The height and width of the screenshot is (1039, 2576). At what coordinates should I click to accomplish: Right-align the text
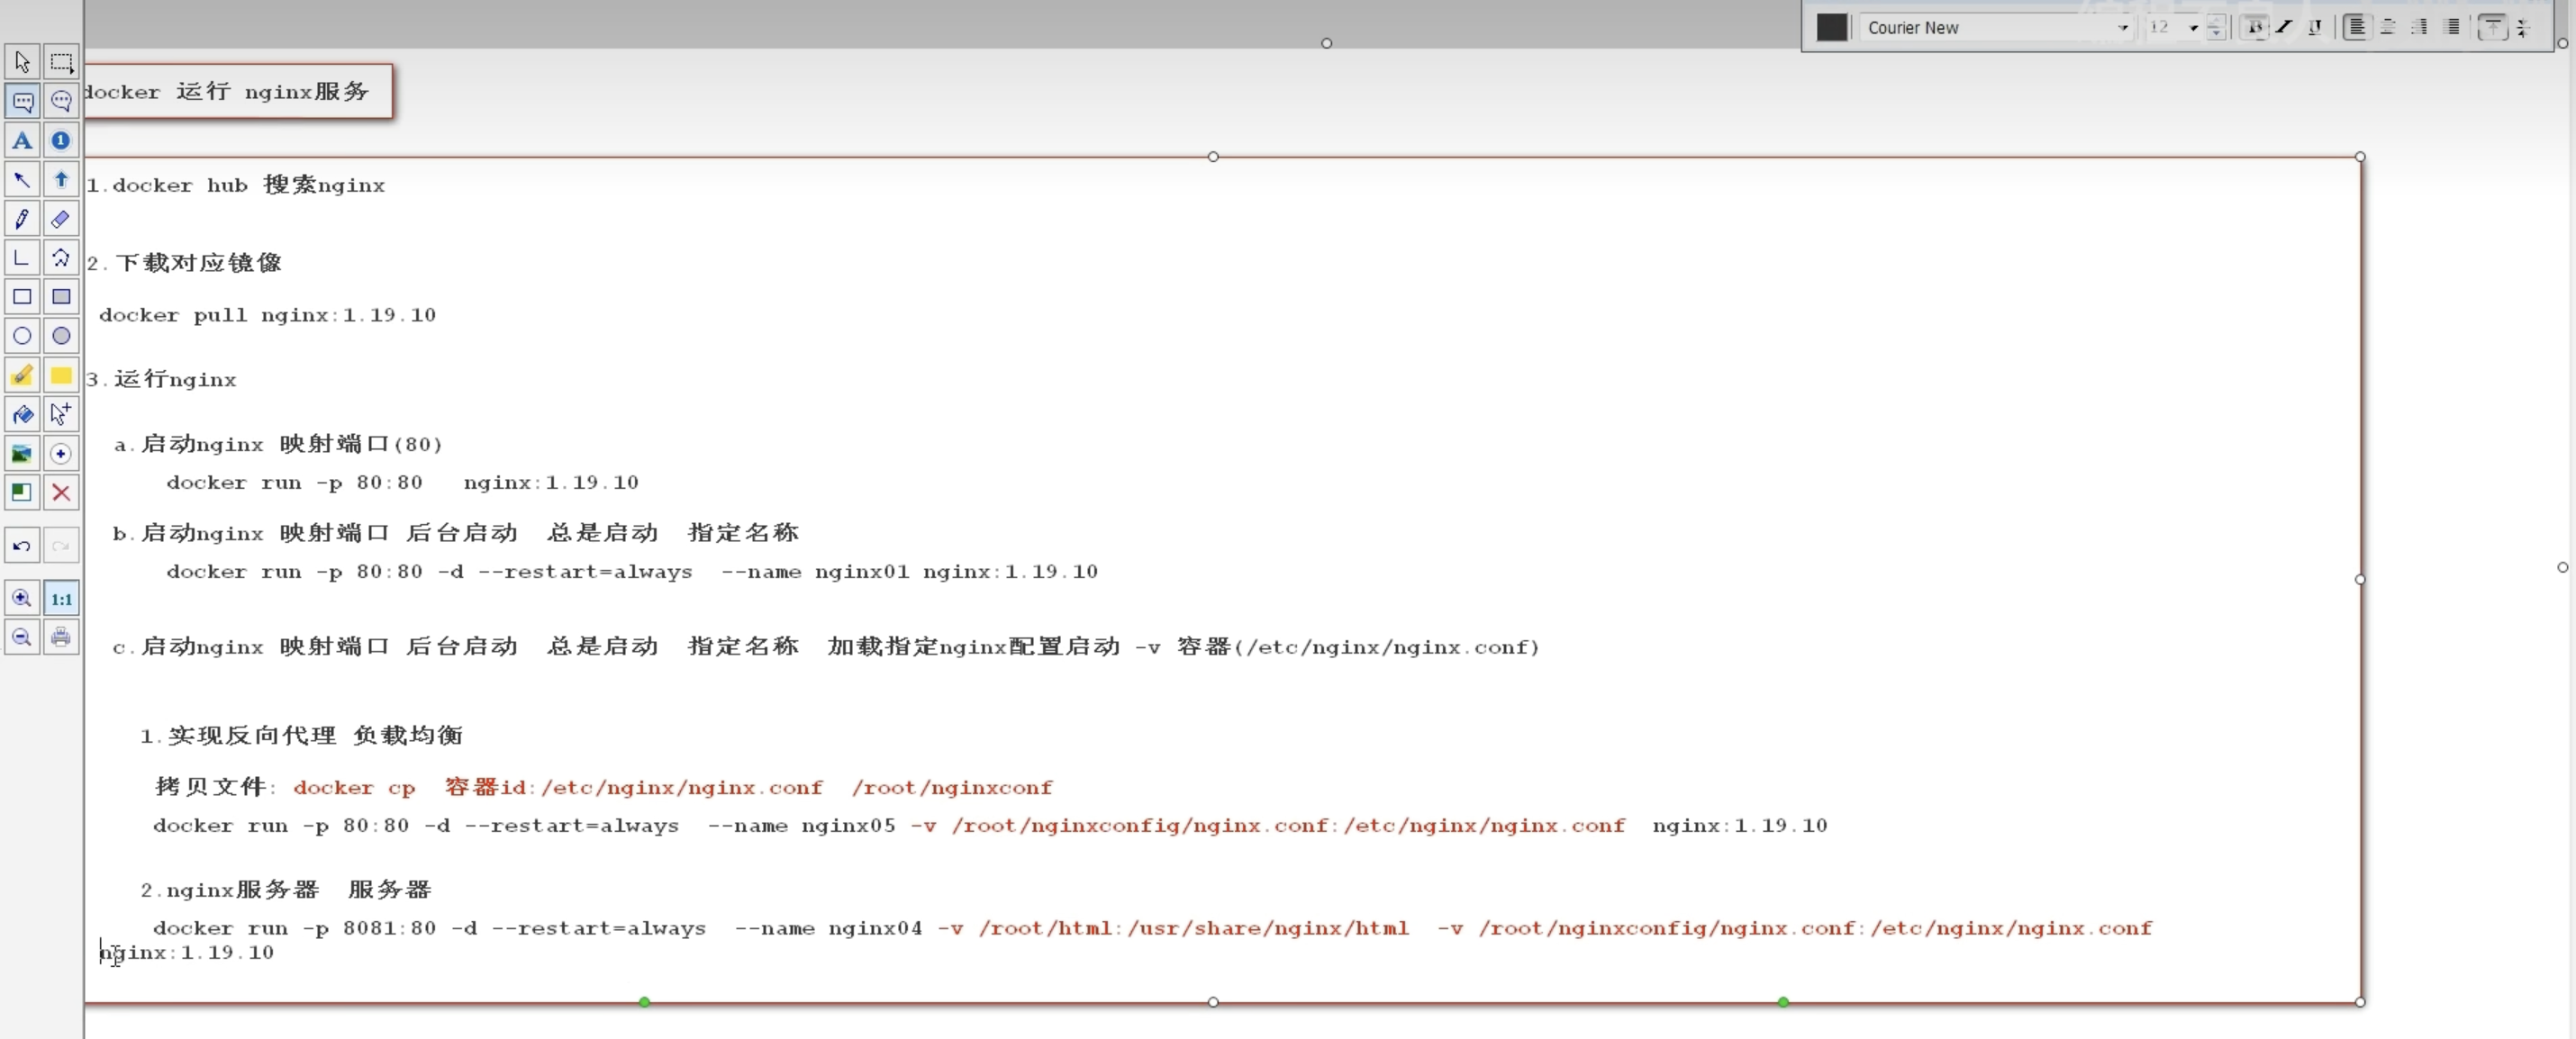pos(2419,27)
